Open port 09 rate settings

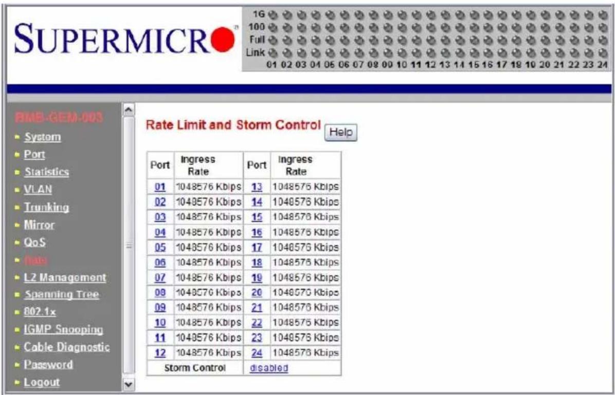pos(159,308)
